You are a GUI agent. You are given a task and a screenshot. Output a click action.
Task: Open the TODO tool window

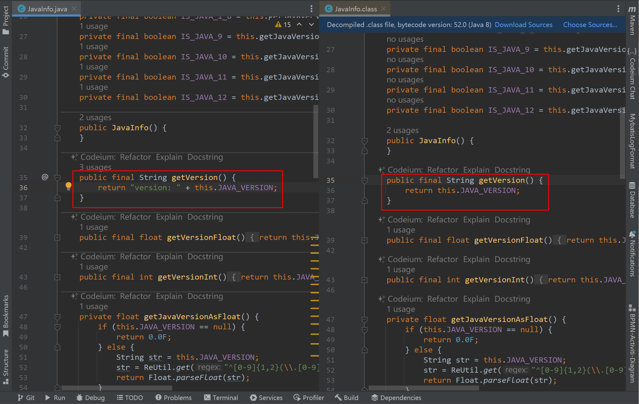pyautogui.click(x=130, y=398)
